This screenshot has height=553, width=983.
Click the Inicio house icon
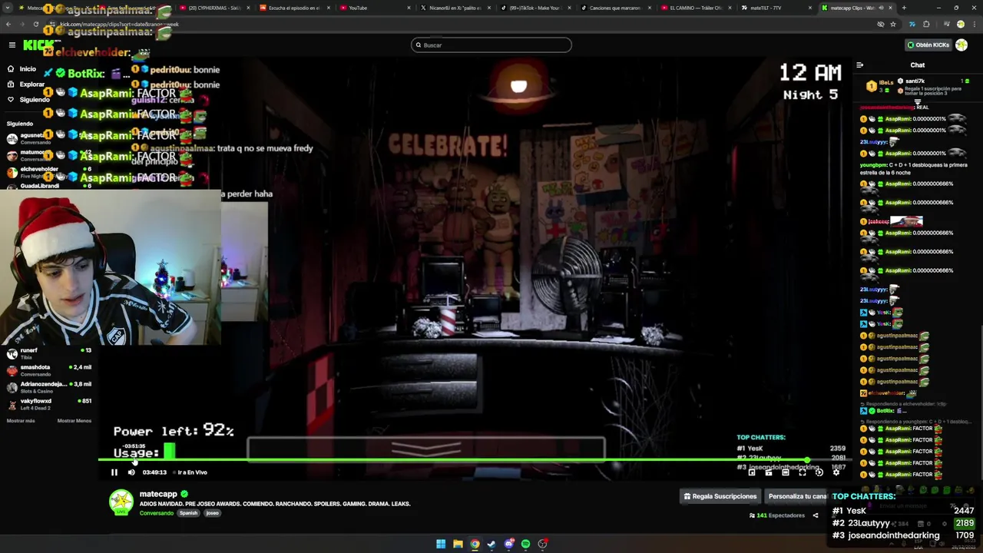pos(11,68)
